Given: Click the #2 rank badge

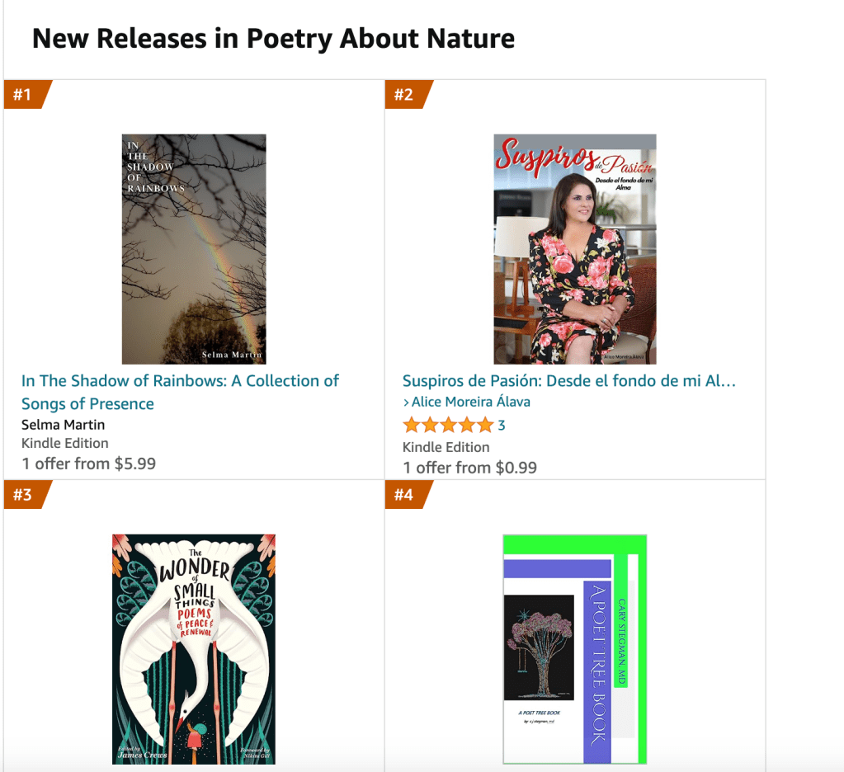Looking at the screenshot, I should 406,95.
